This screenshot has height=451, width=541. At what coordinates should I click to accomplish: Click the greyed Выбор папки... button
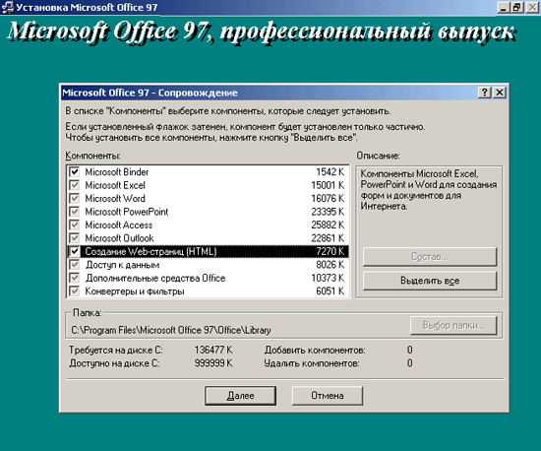(453, 325)
